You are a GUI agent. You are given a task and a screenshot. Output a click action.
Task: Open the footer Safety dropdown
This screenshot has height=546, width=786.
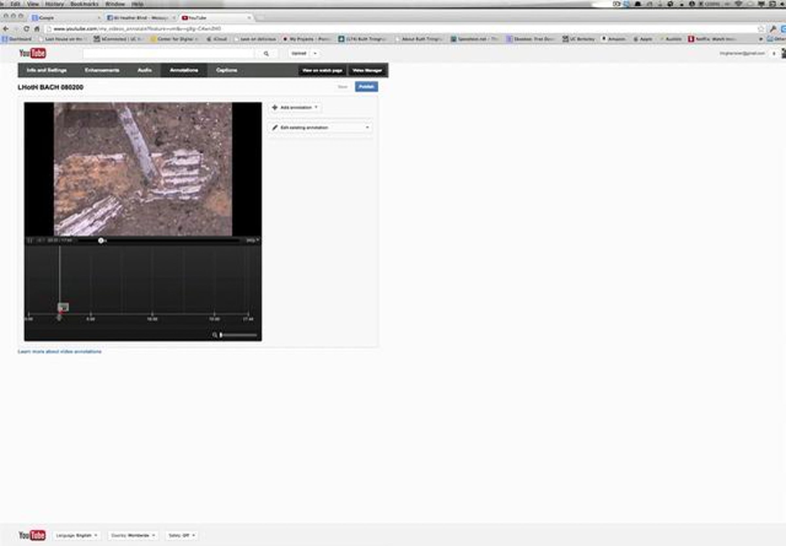(x=181, y=536)
